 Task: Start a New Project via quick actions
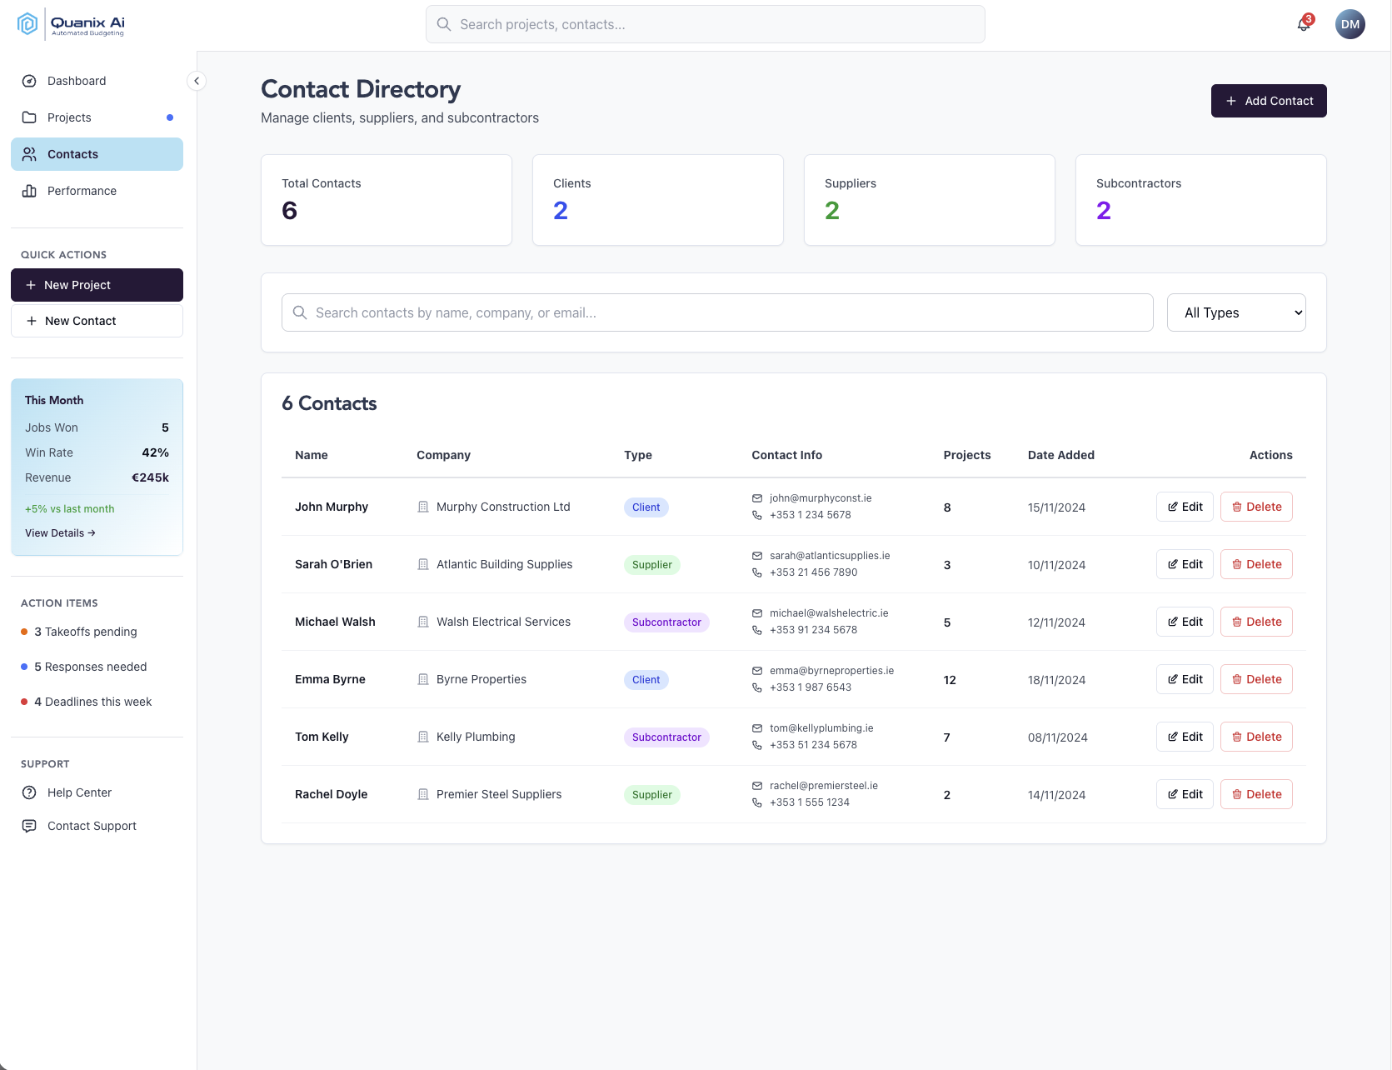(97, 284)
